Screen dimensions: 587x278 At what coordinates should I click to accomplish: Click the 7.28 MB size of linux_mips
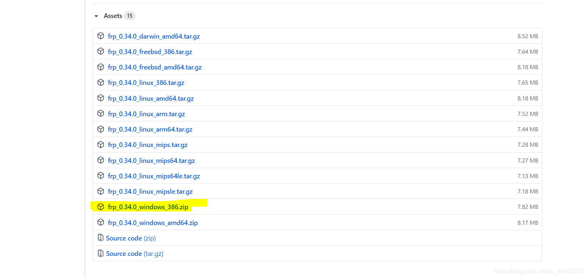pyautogui.click(x=528, y=145)
